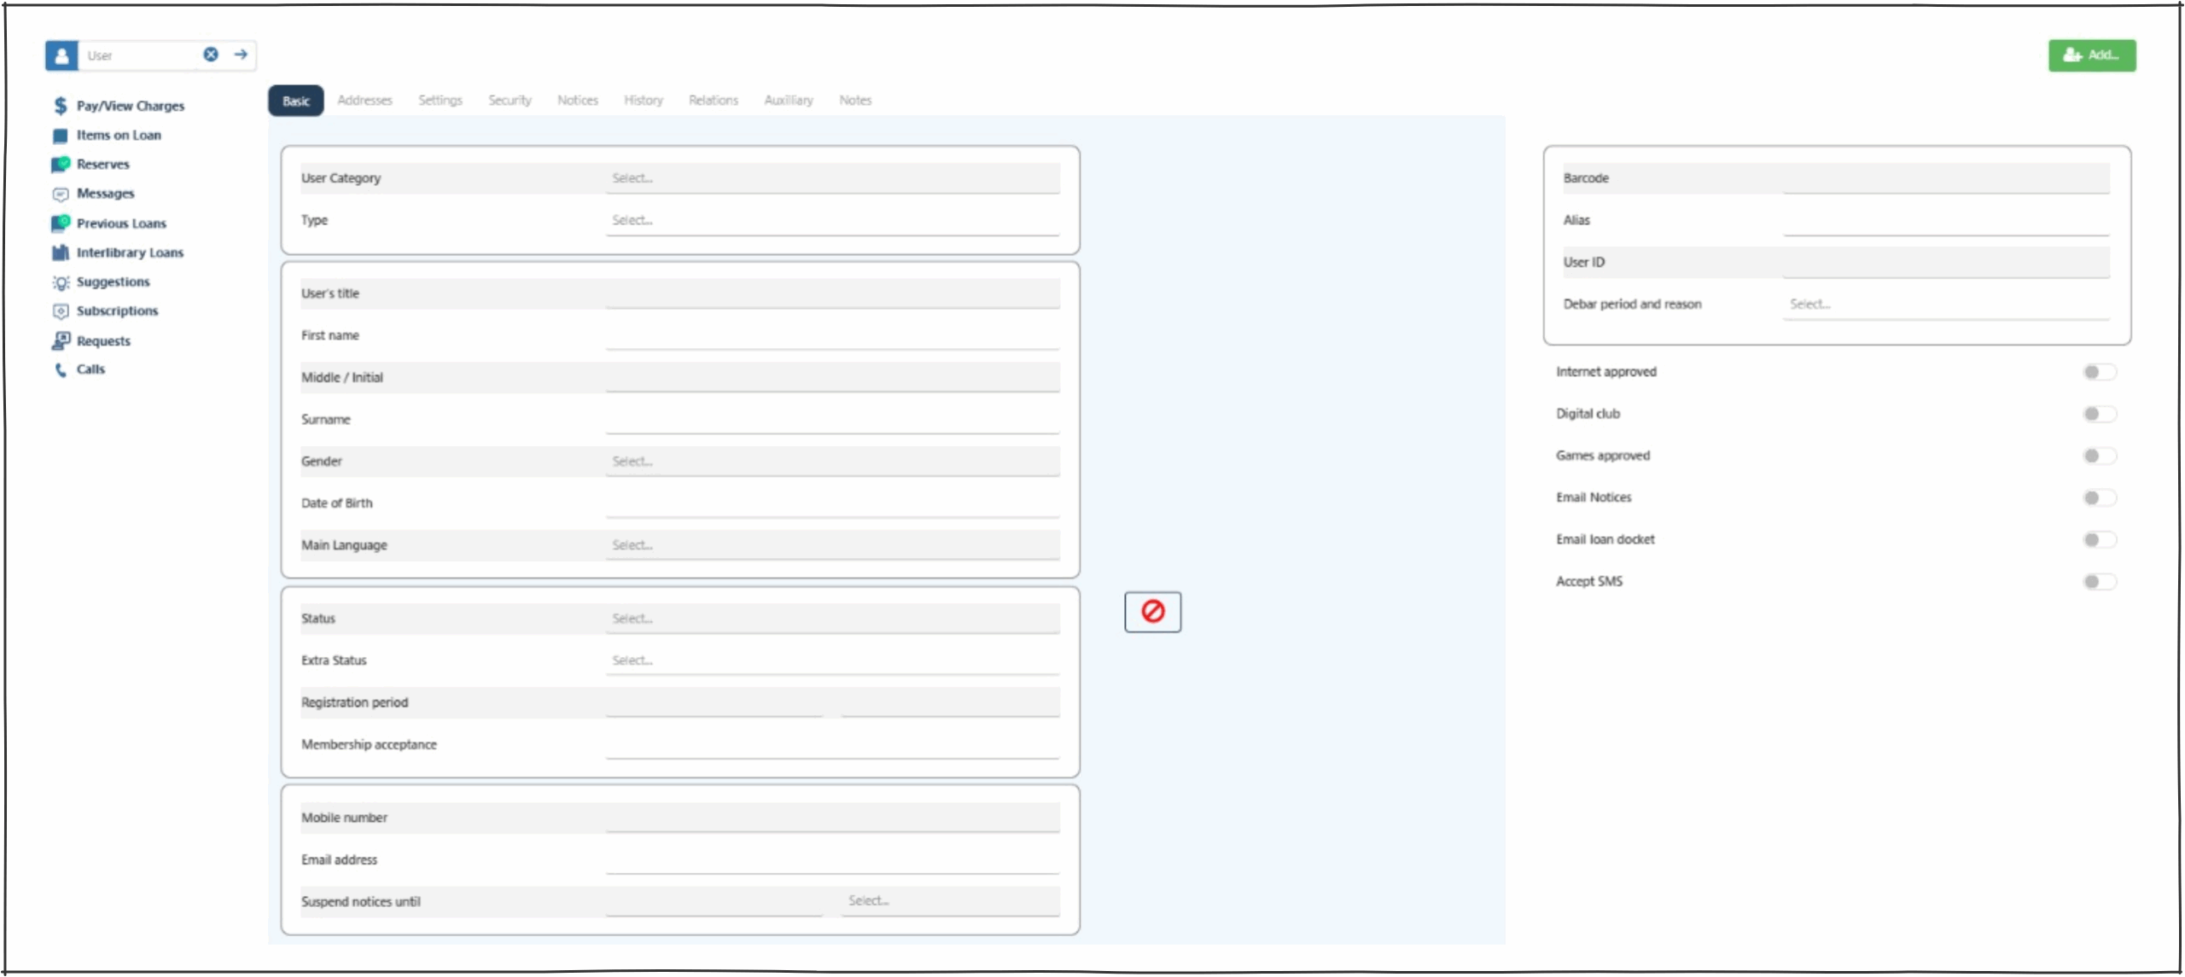Screen dimensions: 2185x977
Task: Click the Suggestions lightbulb icon
Action: pyautogui.click(x=60, y=282)
